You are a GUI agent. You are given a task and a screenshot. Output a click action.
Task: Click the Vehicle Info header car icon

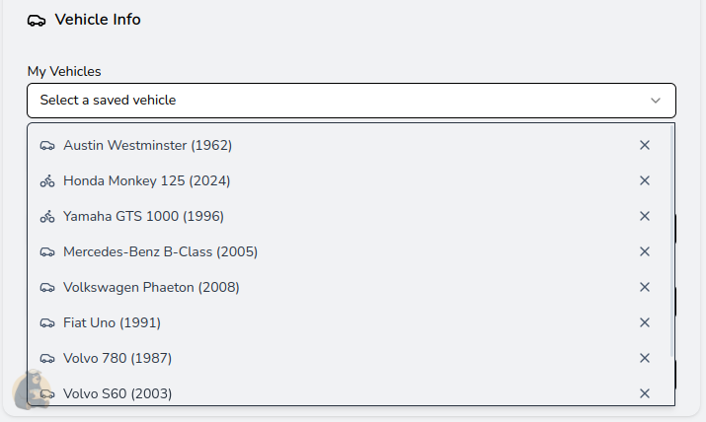[x=37, y=21]
